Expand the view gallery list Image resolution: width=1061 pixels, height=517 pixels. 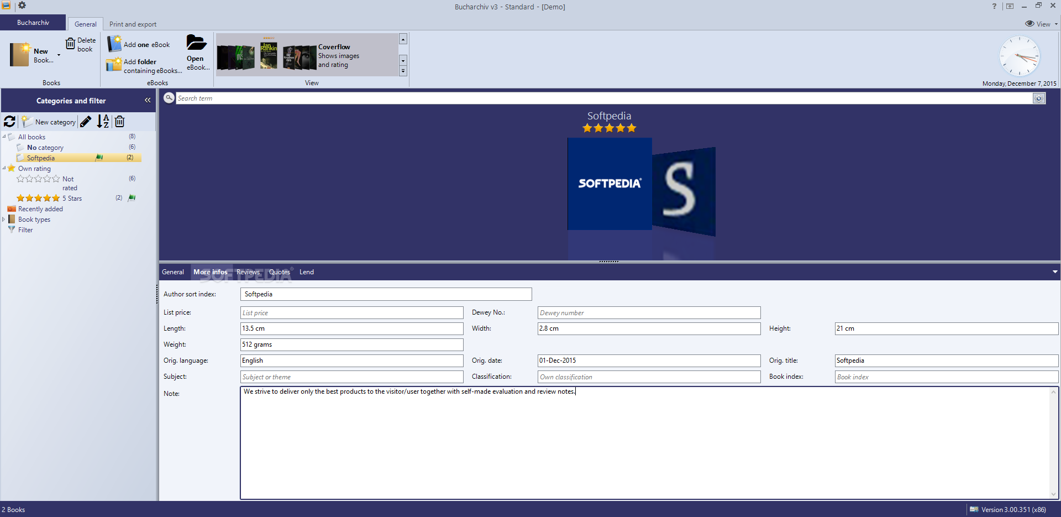pos(403,71)
